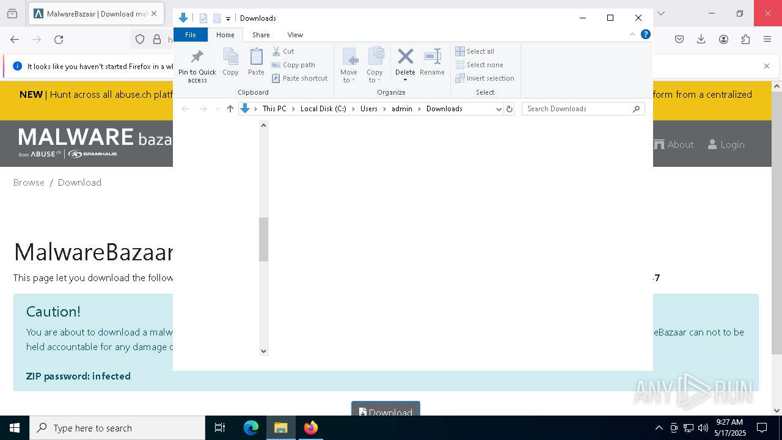Click the Paste icon in ribbon
782x440 pixels.
pyautogui.click(x=256, y=62)
